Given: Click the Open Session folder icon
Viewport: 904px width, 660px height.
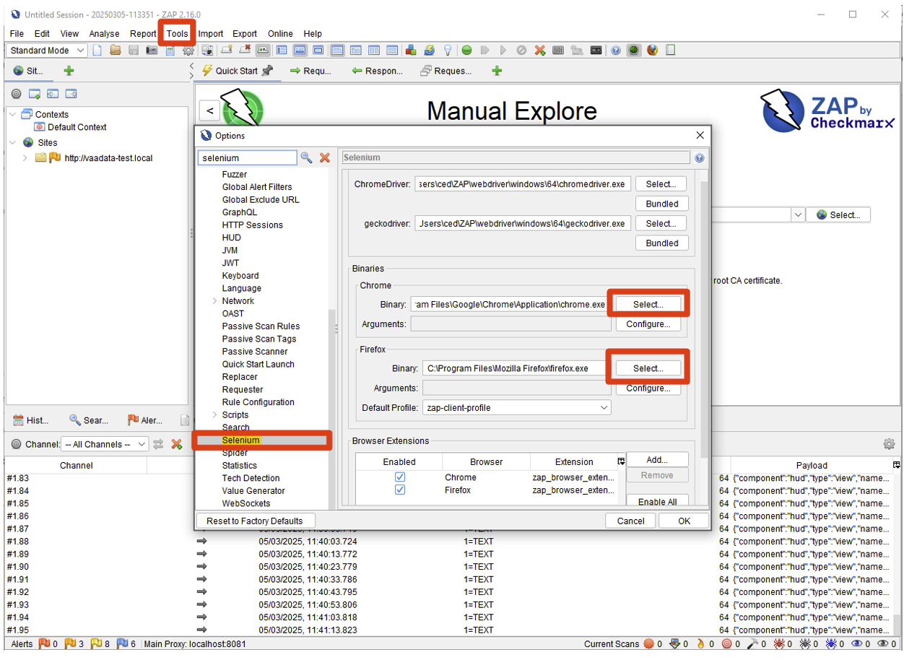Looking at the screenshot, I should point(116,51).
